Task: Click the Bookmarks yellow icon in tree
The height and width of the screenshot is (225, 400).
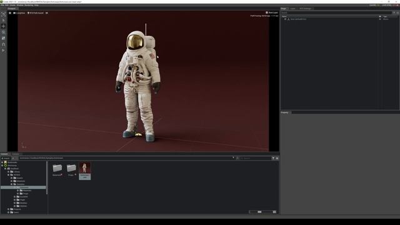Action: click(x=6, y=162)
